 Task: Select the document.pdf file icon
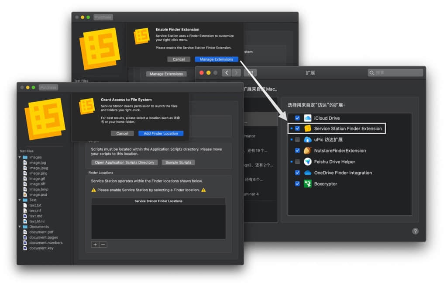click(25, 232)
